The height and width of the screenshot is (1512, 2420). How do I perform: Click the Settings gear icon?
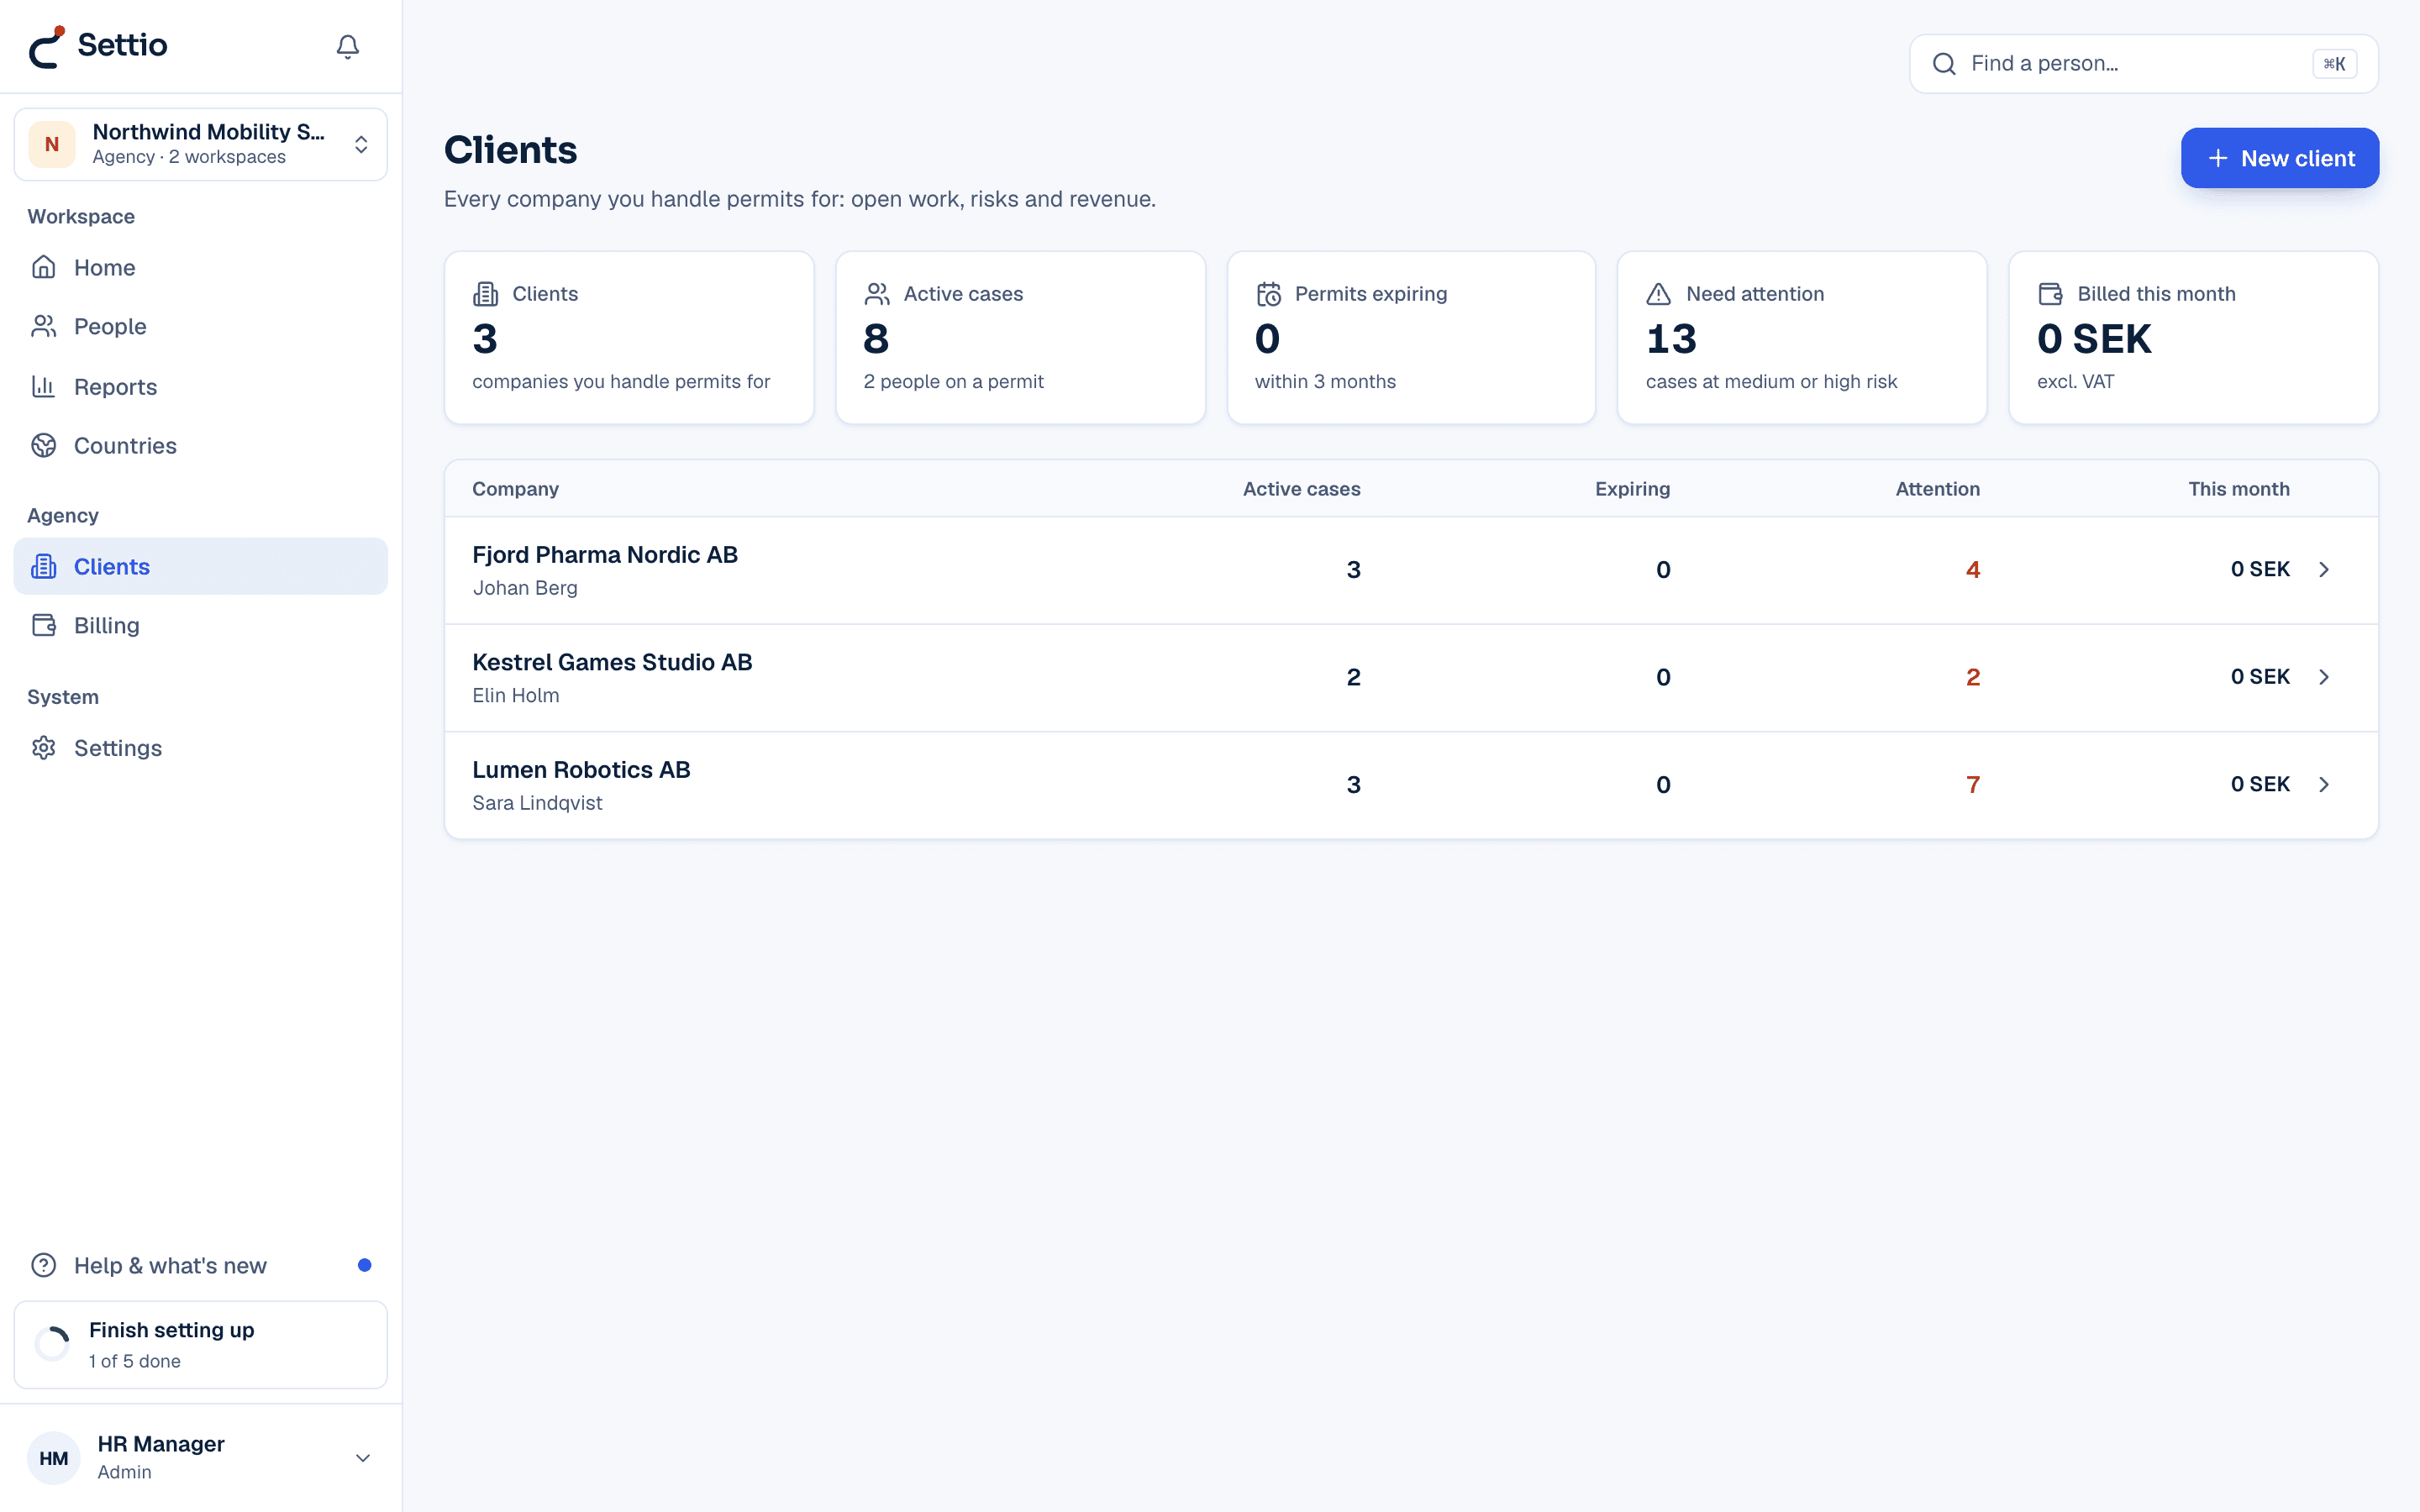coord(43,748)
